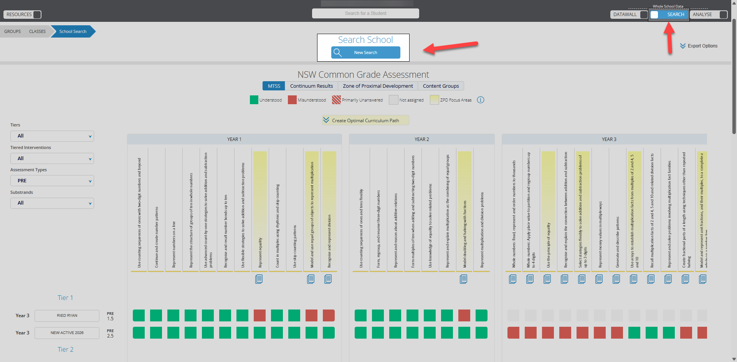
Task: Go to CLASSES breadcrumb
Action: [37, 31]
